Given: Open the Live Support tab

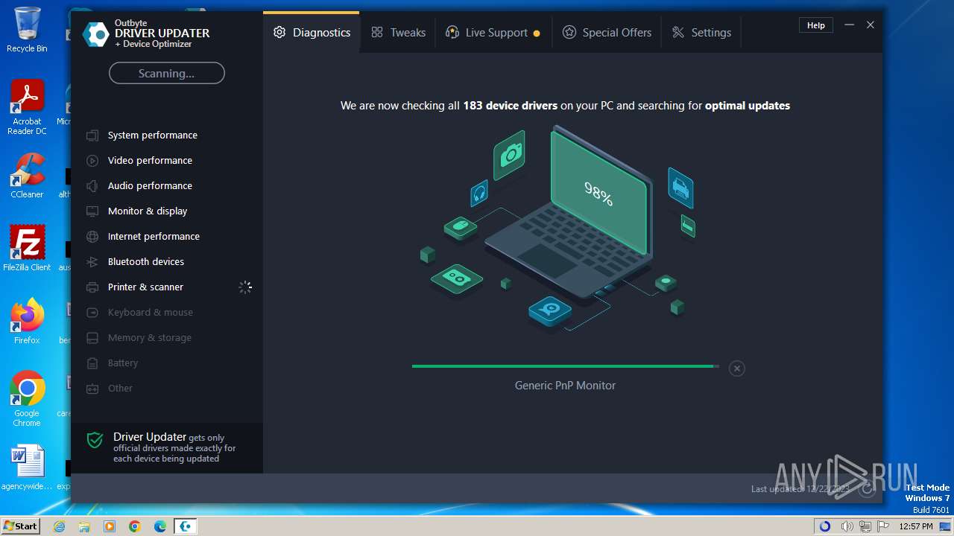Looking at the screenshot, I should tap(493, 33).
